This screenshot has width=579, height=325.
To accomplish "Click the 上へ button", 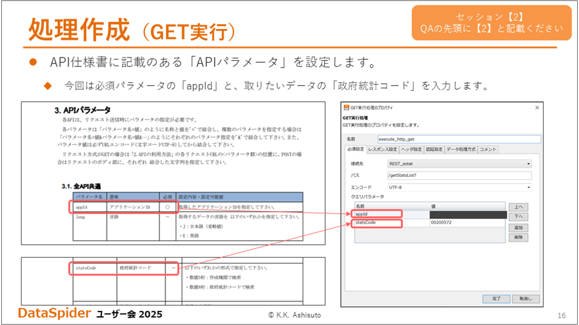I will [x=518, y=207].
